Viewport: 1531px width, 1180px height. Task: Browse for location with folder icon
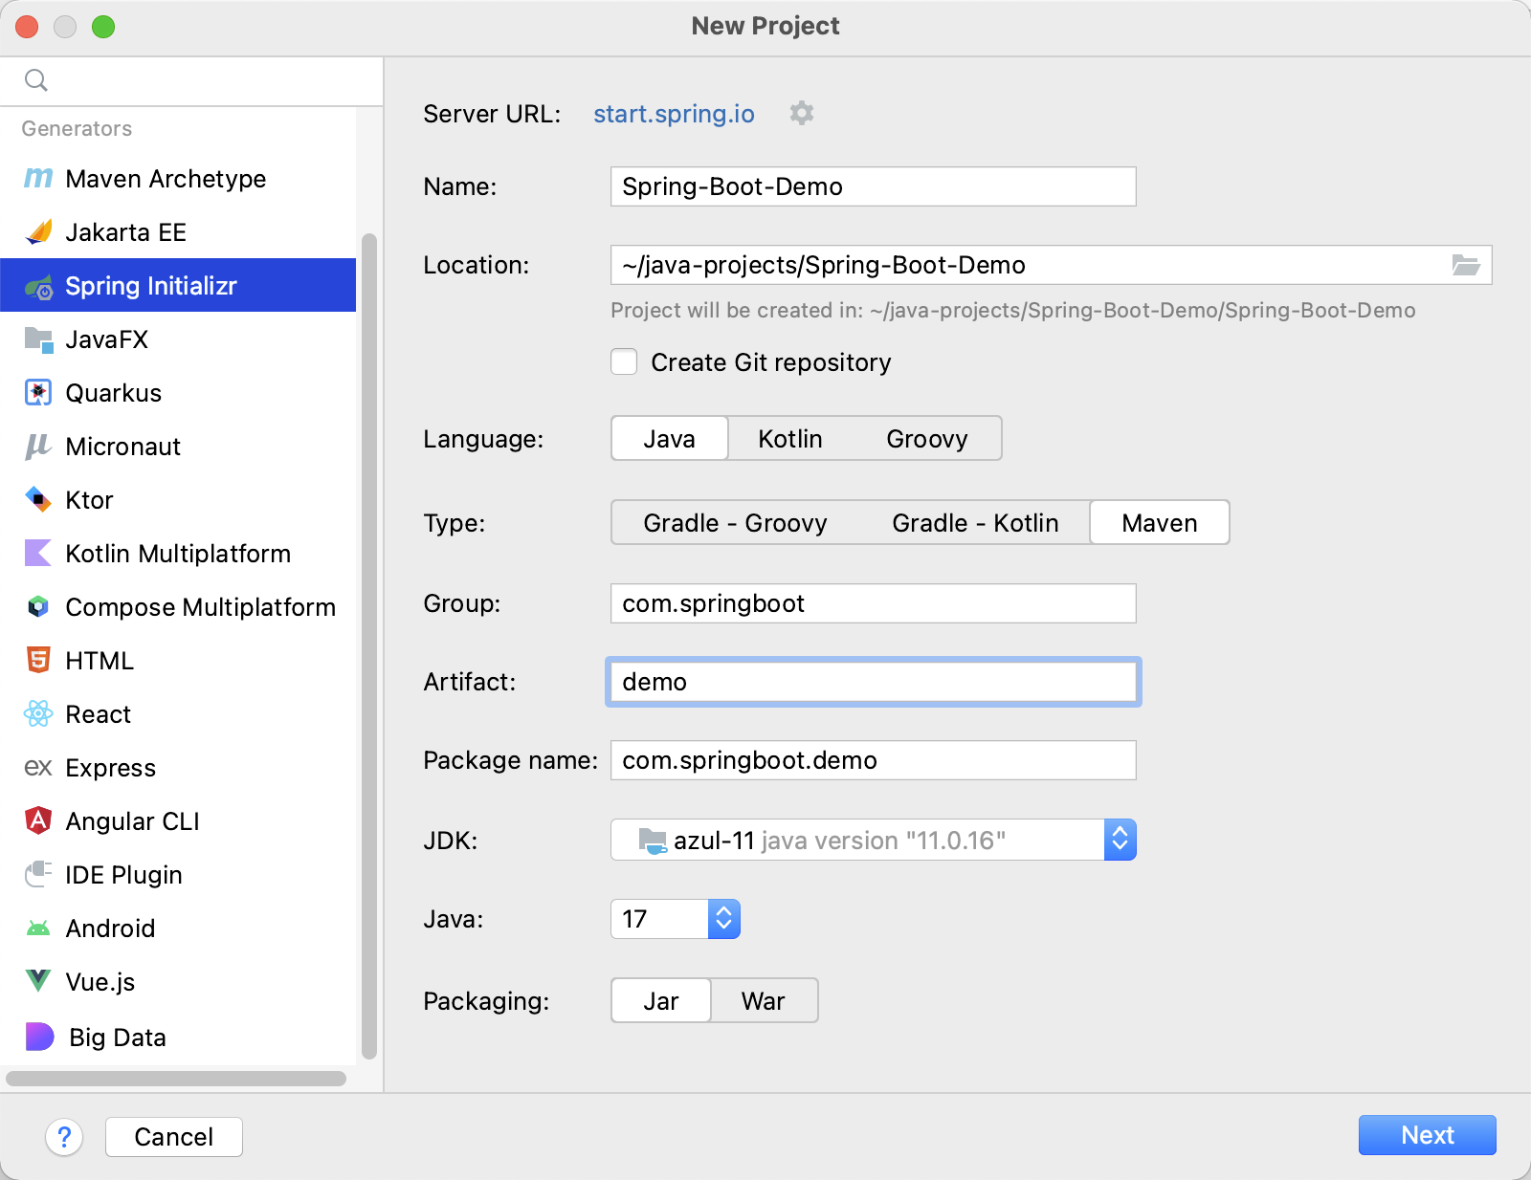(1466, 265)
